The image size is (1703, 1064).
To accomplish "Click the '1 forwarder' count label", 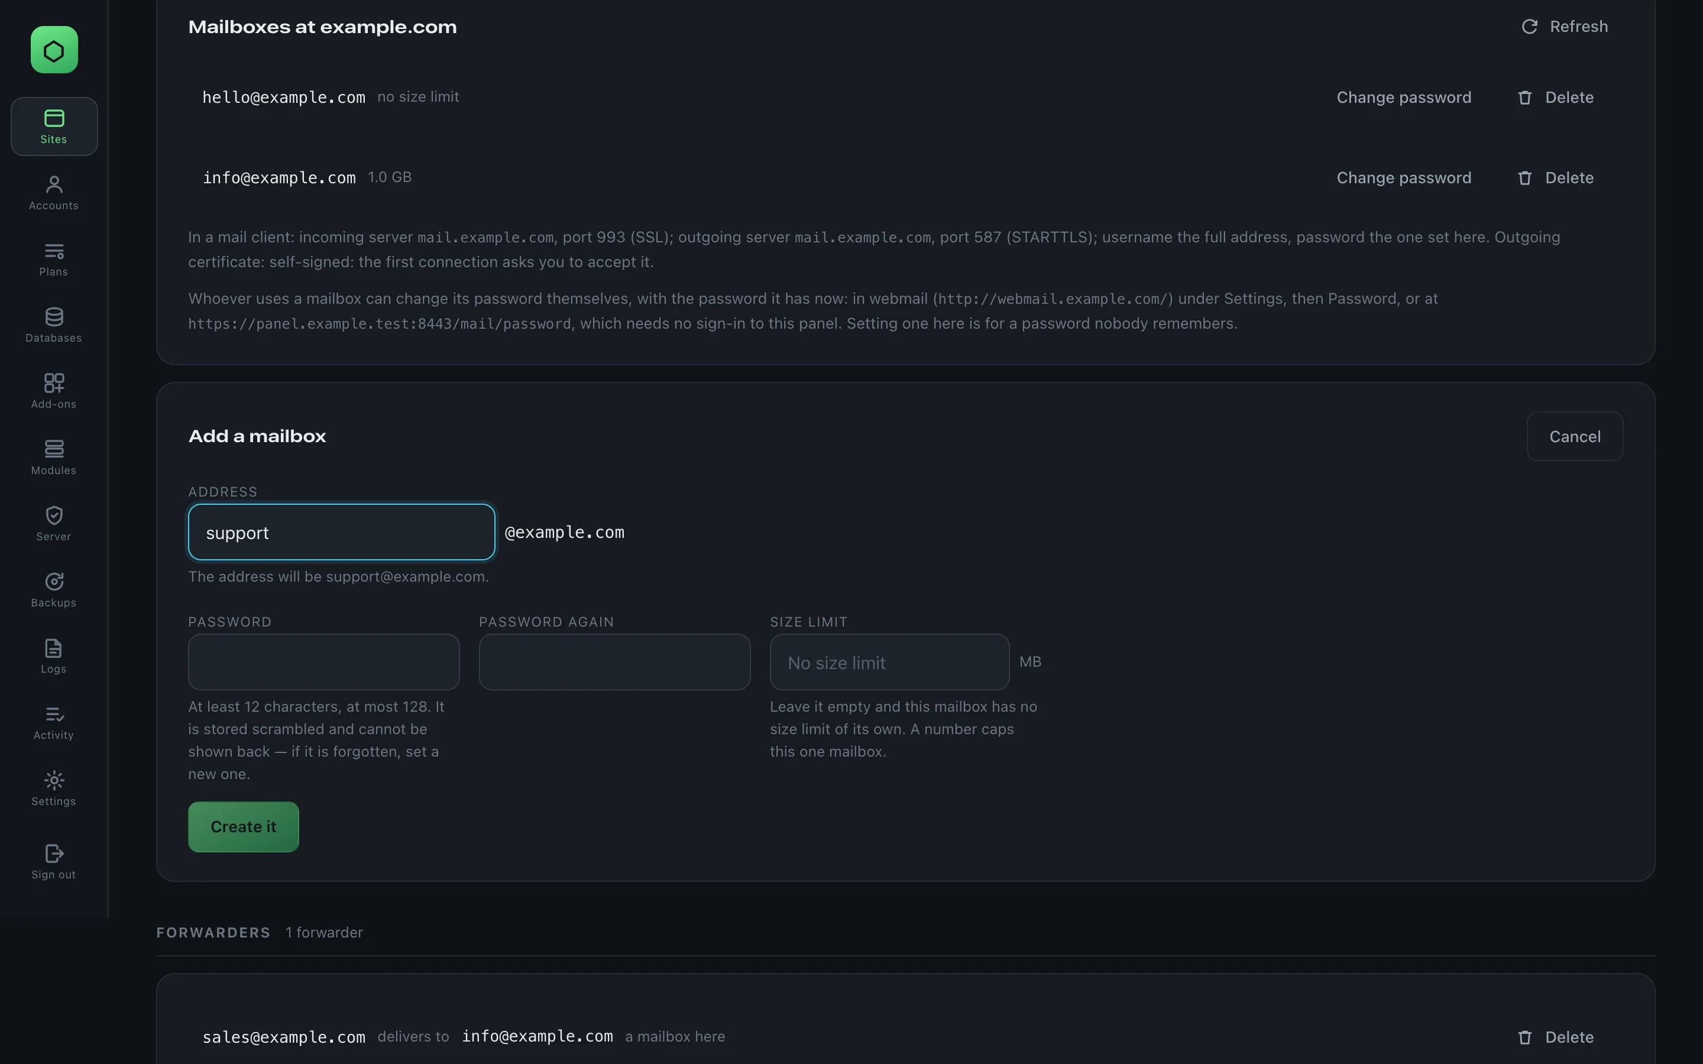I will coord(325,932).
